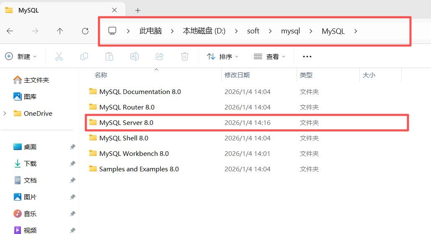Expand the chevron after mysql in the path
Viewport: 431px width, 234px height.
[311, 31]
